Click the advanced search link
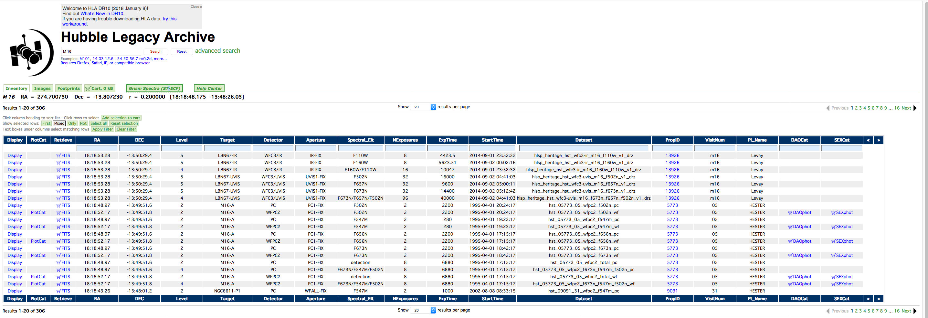The image size is (928, 318). click(x=217, y=51)
